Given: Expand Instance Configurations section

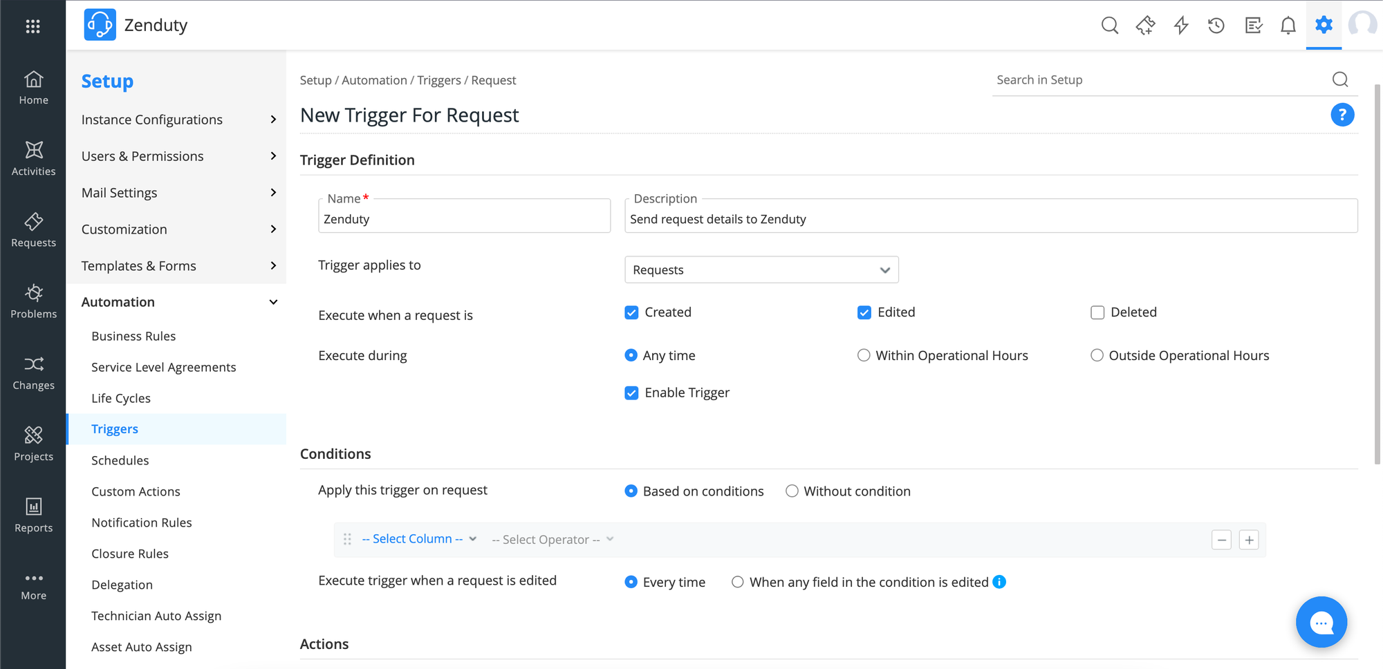Looking at the screenshot, I should click(x=178, y=120).
